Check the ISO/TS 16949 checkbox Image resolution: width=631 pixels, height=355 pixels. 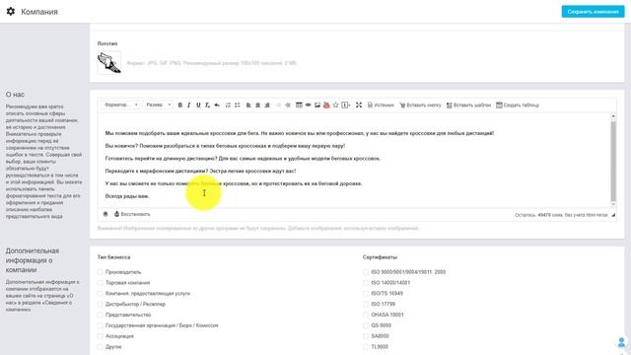[366, 294]
